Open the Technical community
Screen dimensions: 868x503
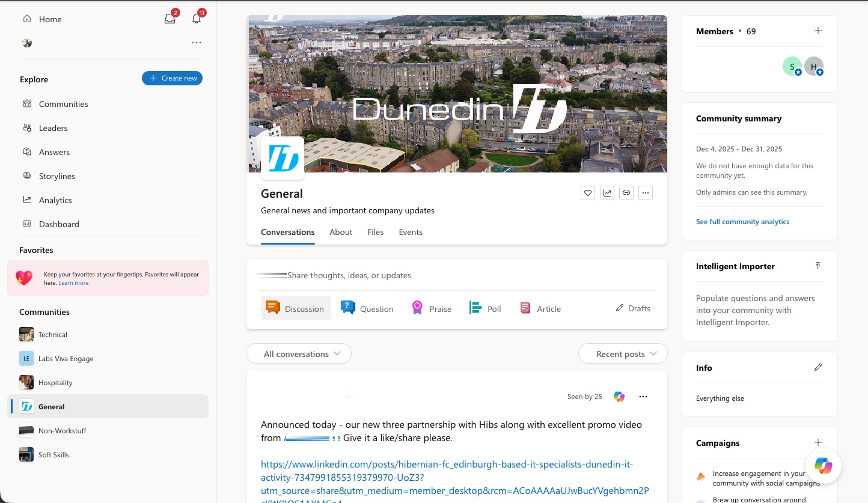point(108,335)
